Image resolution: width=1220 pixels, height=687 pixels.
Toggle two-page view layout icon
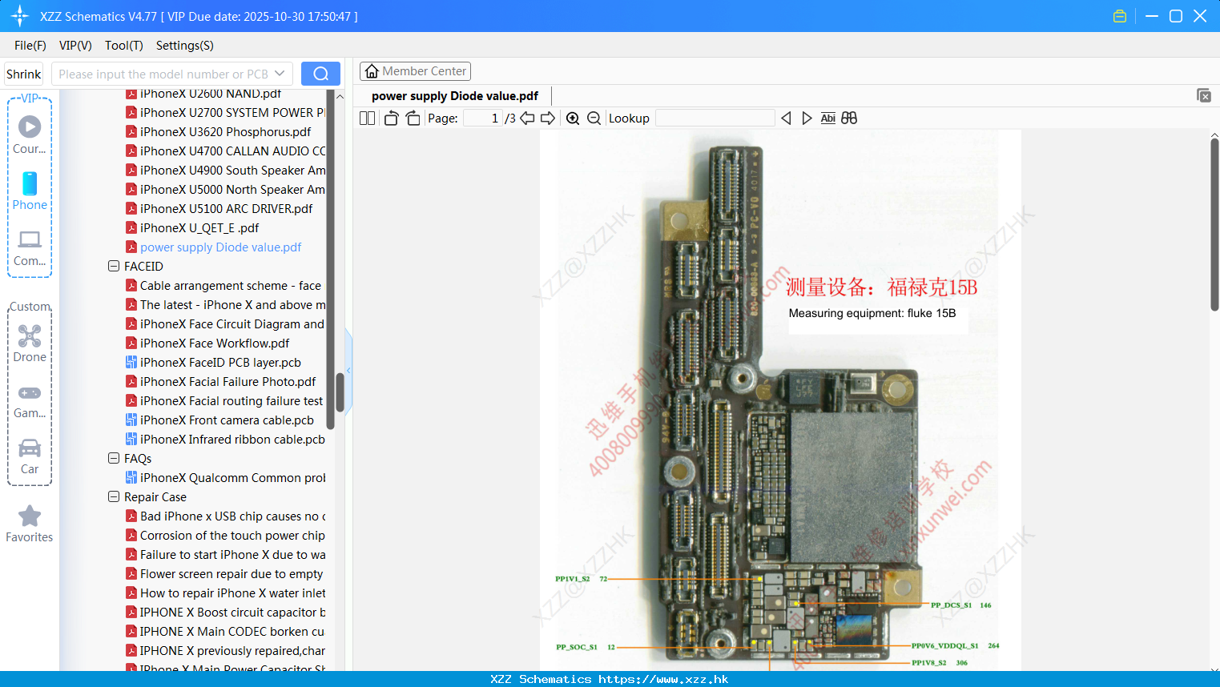coord(367,118)
